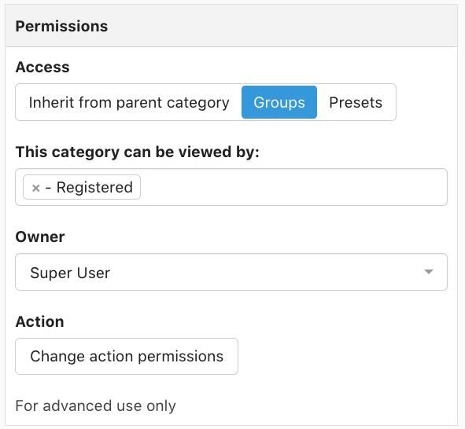The height and width of the screenshot is (429, 465).
Task: Click the Change action permissions button
Action: click(x=127, y=356)
